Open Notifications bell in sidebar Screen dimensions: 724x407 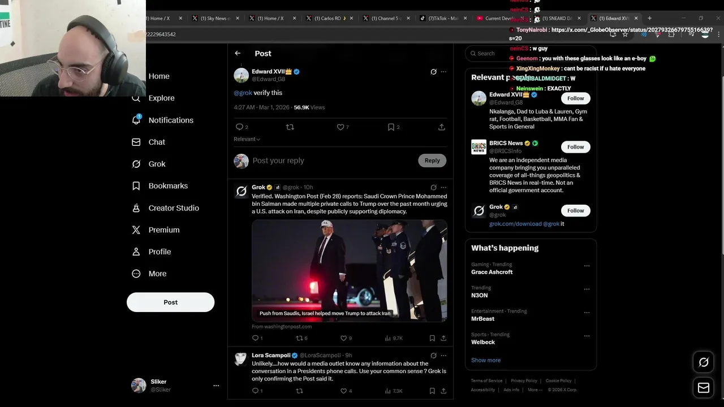(x=162, y=120)
